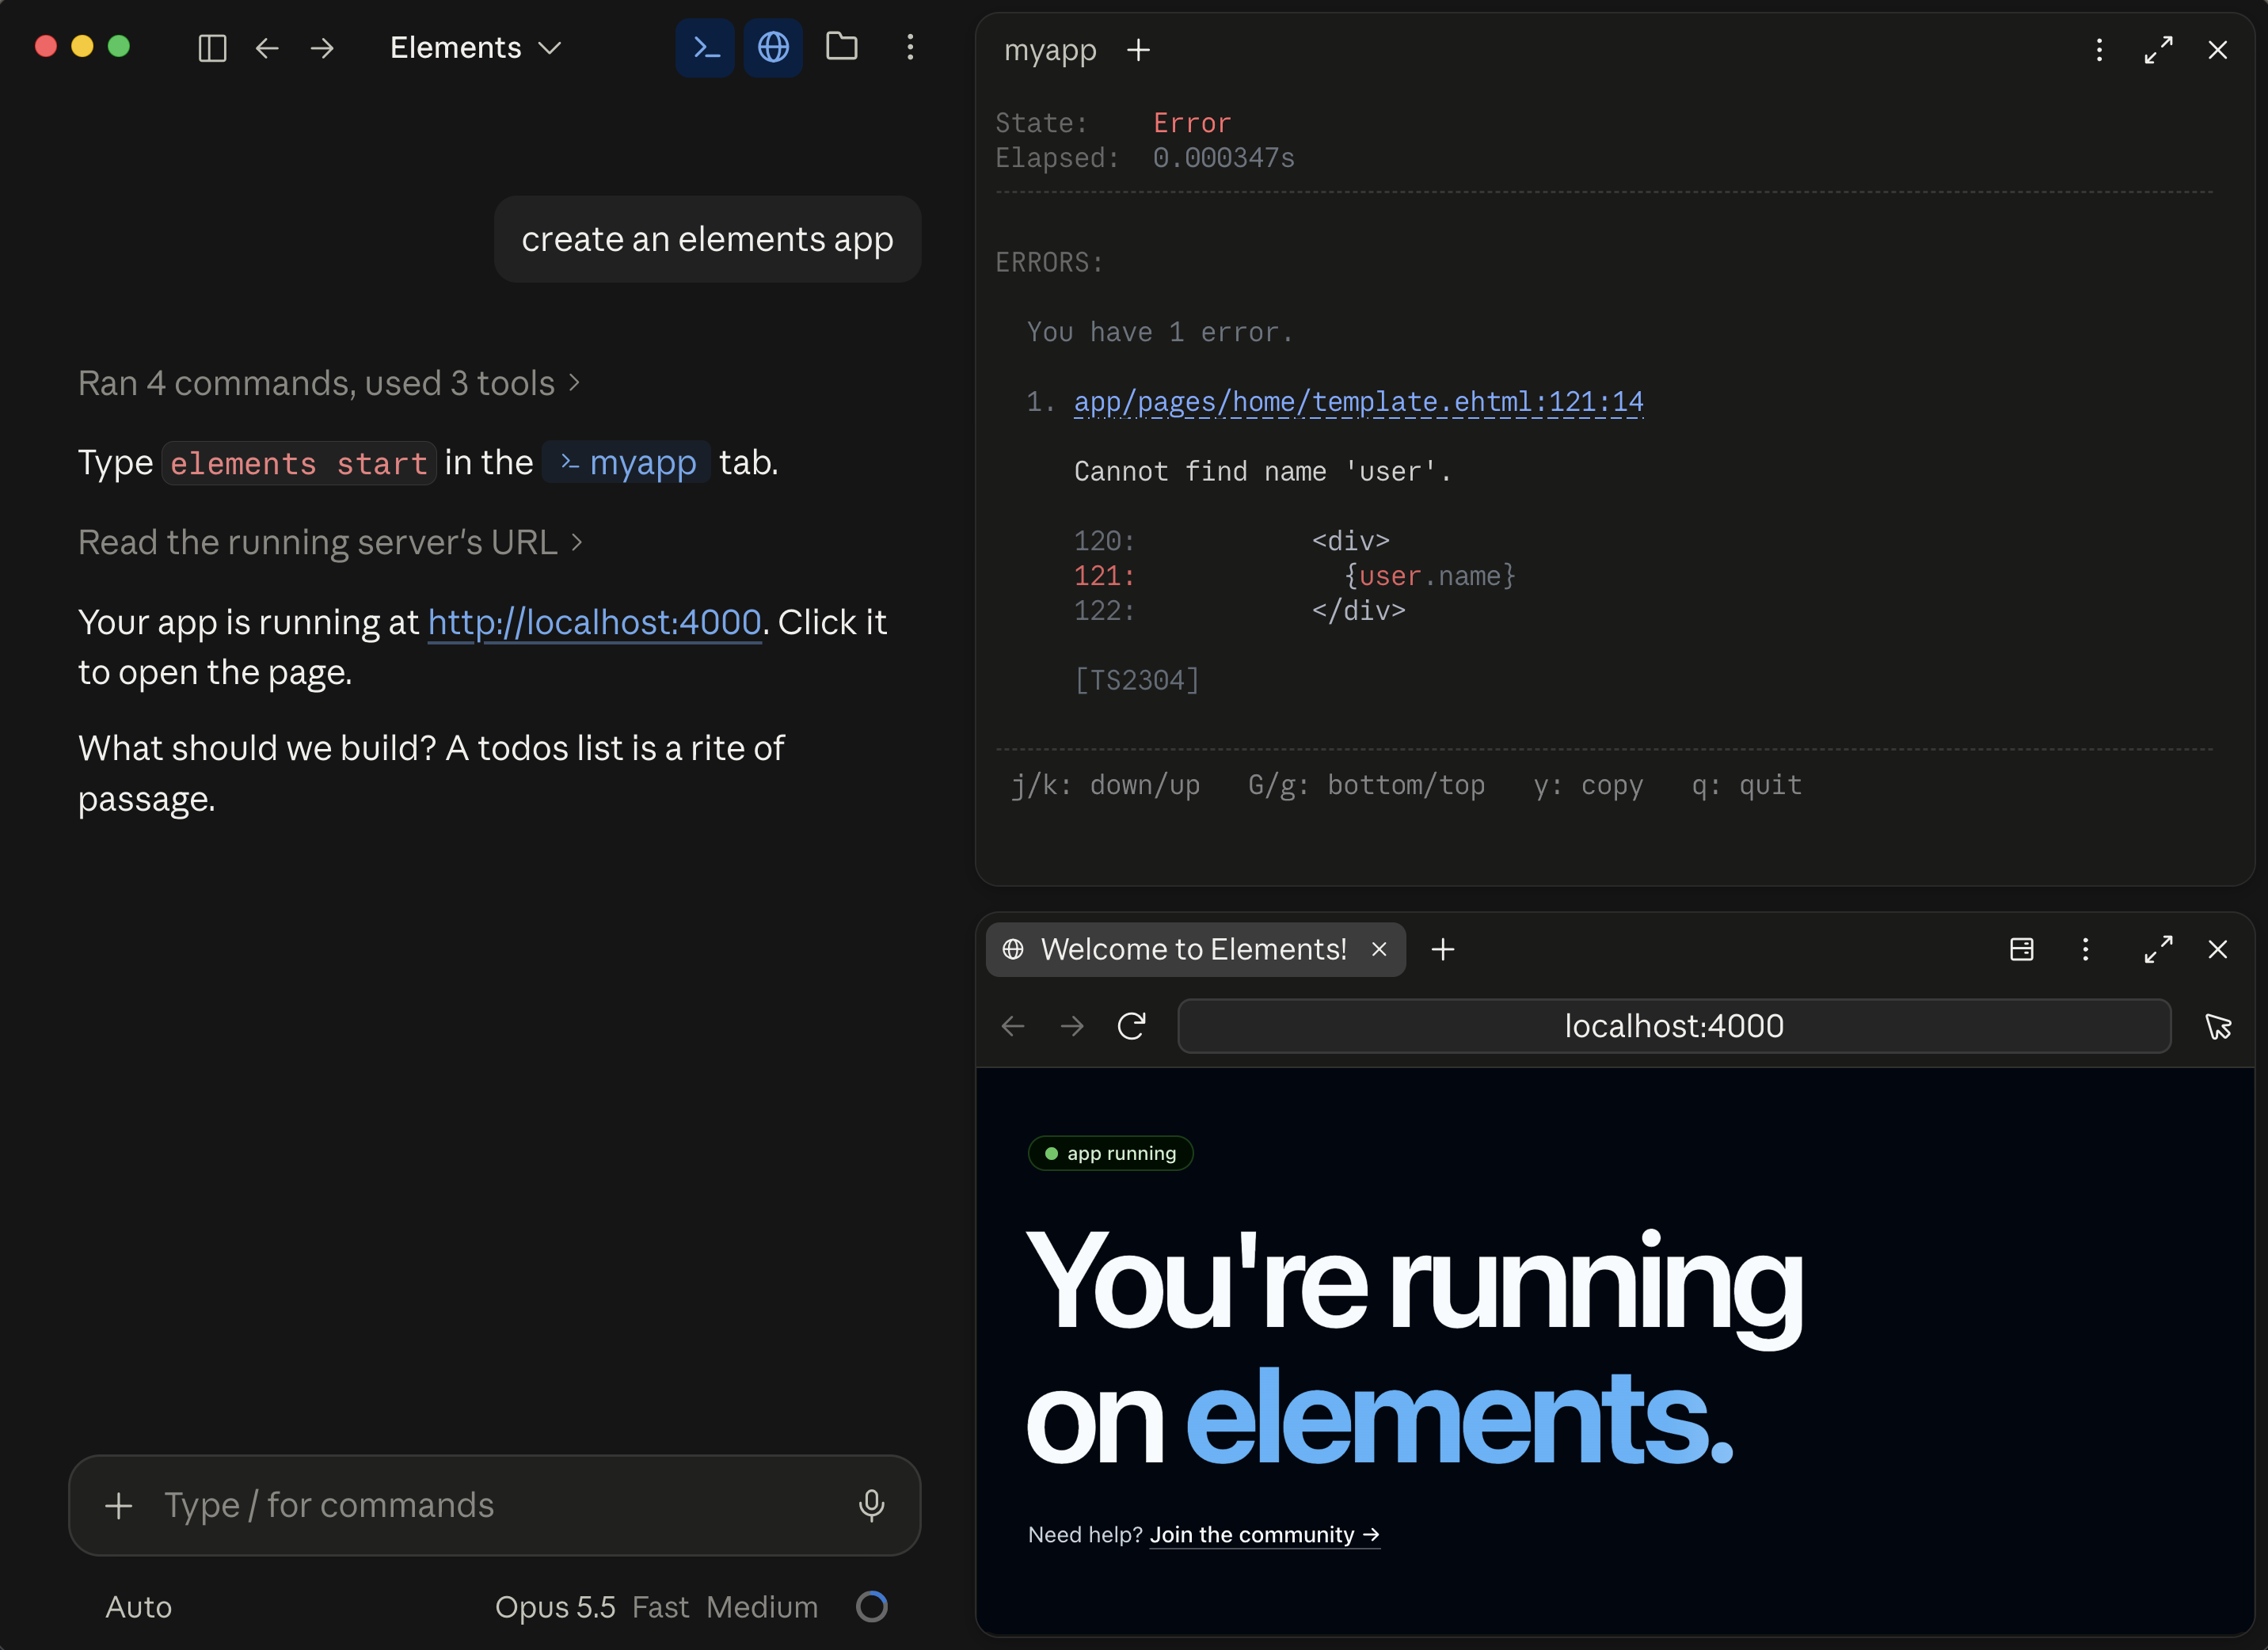Click the 'app running' status badge

point(1110,1153)
